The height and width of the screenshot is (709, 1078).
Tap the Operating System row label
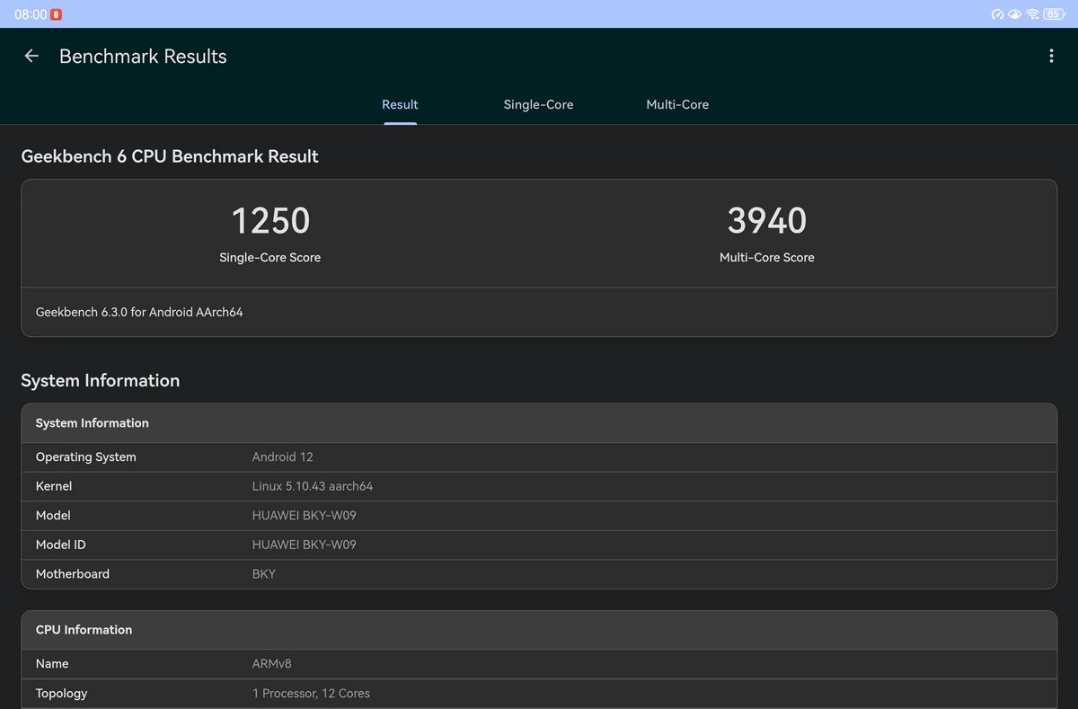point(86,456)
